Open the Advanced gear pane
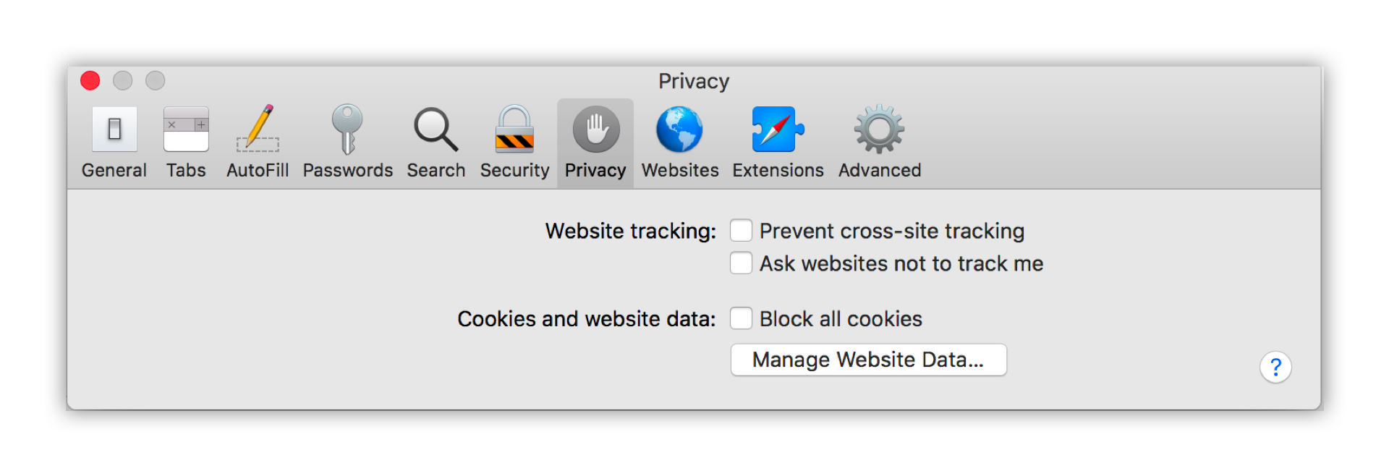Image resolution: width=1389 pixels, height=471 pixels. (880, 143)
